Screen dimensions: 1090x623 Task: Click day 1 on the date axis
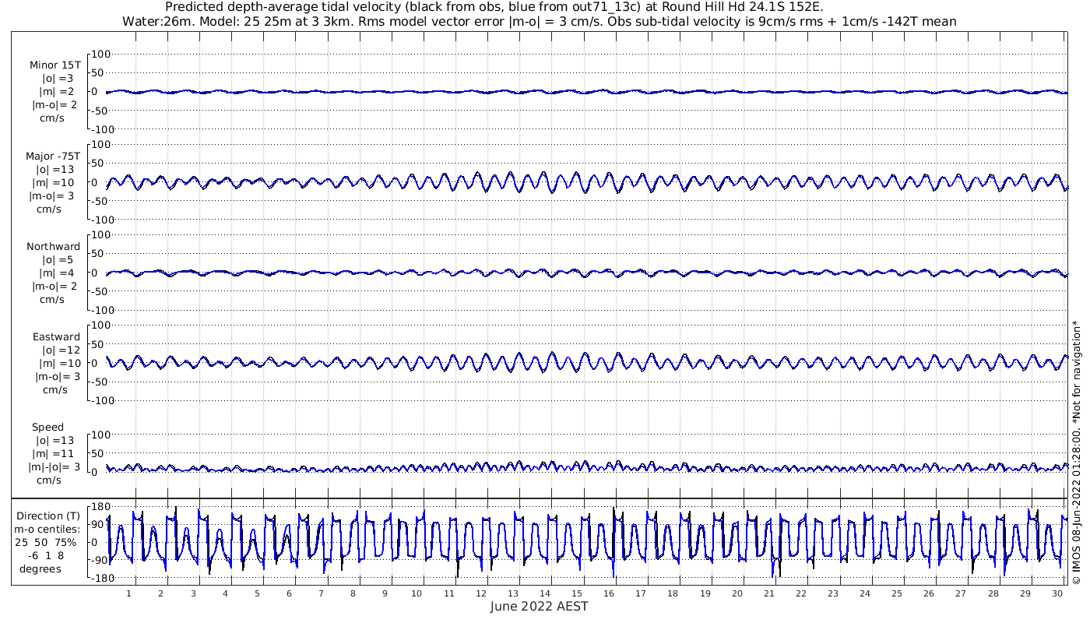pyautogui.click(x=128, y=594)
